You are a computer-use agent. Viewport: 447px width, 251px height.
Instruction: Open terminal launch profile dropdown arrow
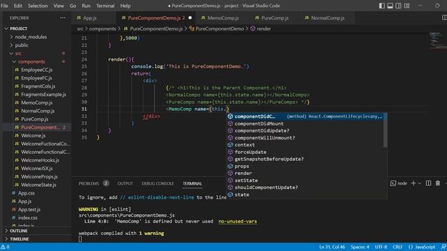pos(420,183)
